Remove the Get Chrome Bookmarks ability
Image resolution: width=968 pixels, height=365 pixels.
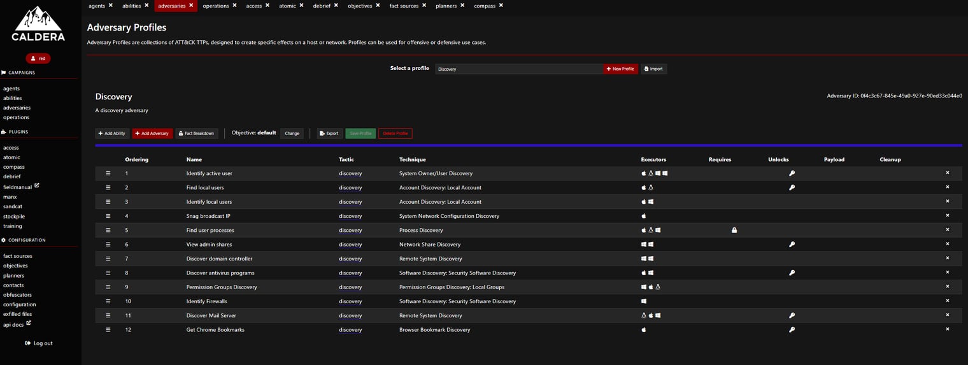947,329
